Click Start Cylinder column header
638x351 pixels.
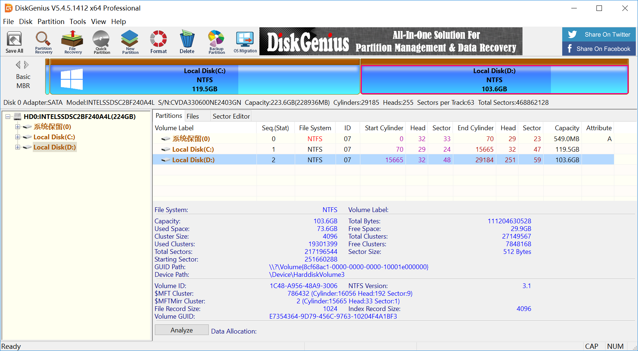click(383, 128)
